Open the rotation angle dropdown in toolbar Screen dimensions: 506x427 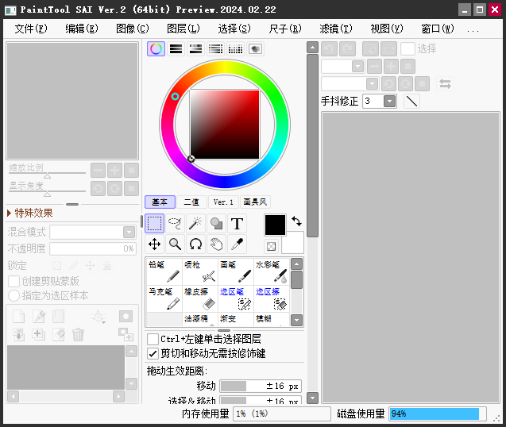372,84
